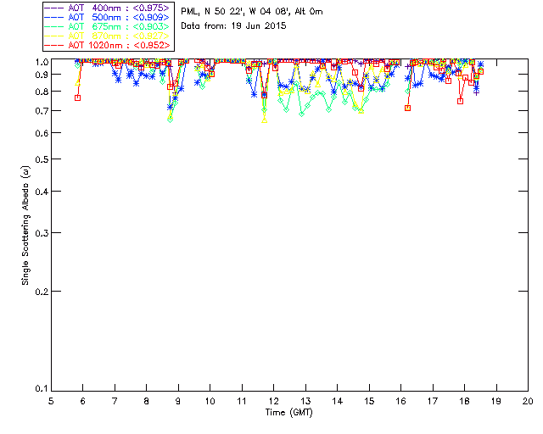Click the y-axis tick label 0.9
Viewport: 543px width, 434px height.
(x=42, y=75)
